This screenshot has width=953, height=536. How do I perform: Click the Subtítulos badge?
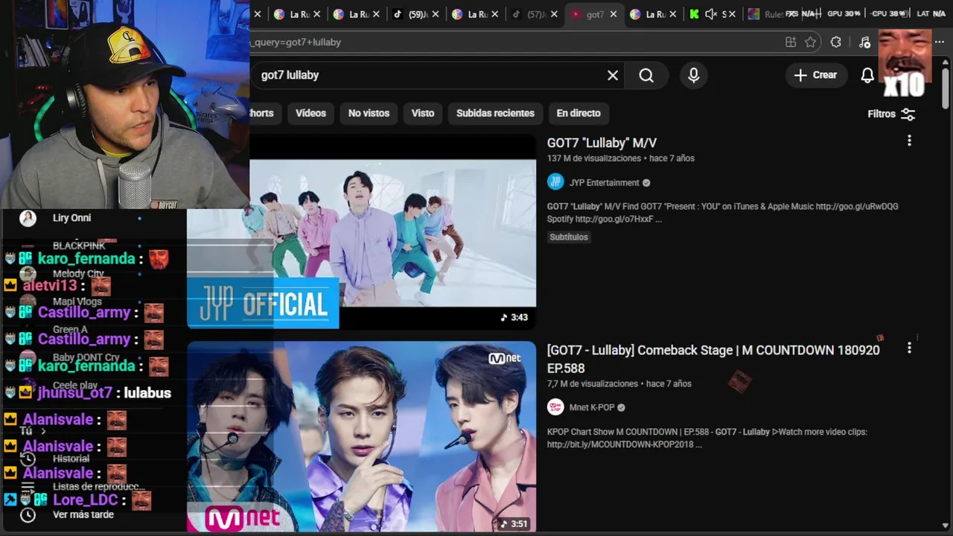point(569,237)
